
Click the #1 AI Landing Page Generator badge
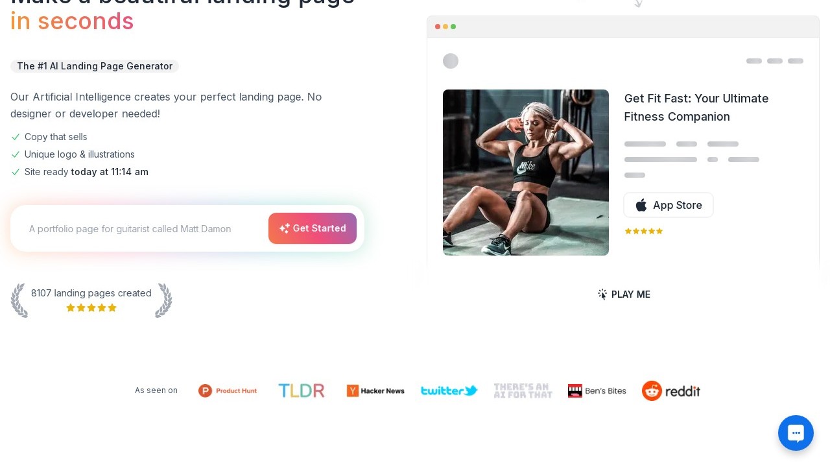tap(95, 66)
